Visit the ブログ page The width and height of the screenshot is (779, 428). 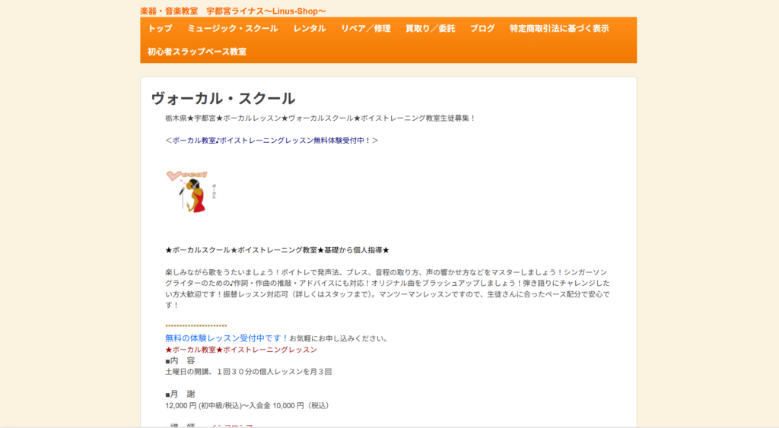482,29
